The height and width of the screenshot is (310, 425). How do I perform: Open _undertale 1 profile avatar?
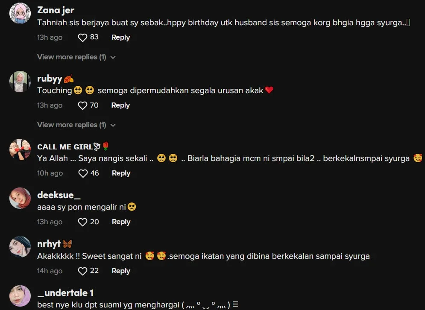coord(20,296)
